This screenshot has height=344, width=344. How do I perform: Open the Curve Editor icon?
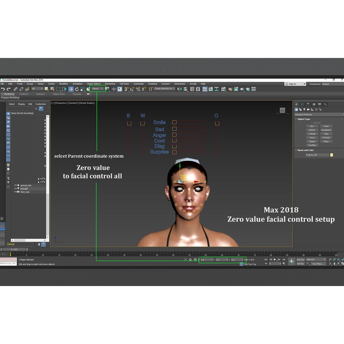[x=211, y=89]
